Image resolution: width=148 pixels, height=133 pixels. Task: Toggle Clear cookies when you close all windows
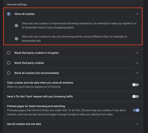click(x=136, y=85)
